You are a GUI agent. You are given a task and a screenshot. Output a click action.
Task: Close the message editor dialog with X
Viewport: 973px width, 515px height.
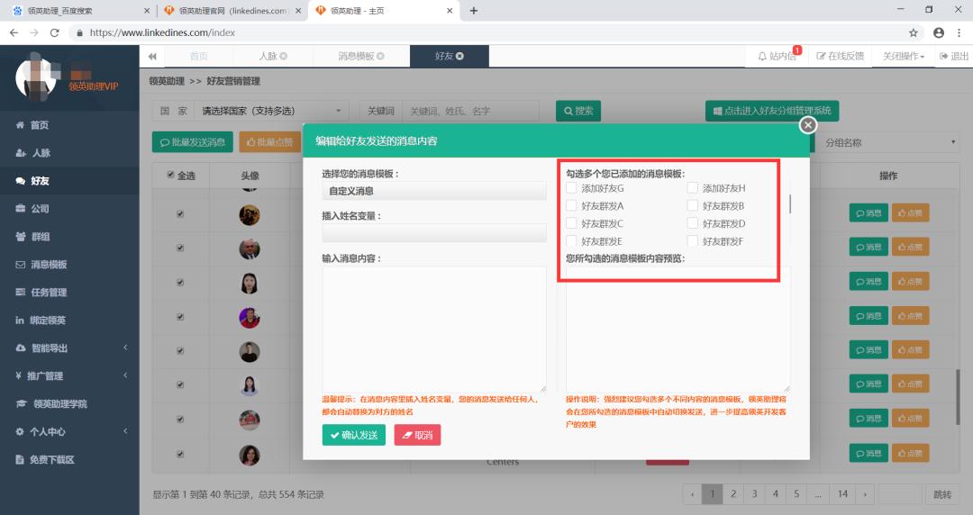[x=807, y=125]
